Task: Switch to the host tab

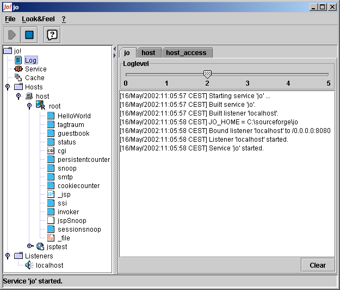Action: click(149, 53)
